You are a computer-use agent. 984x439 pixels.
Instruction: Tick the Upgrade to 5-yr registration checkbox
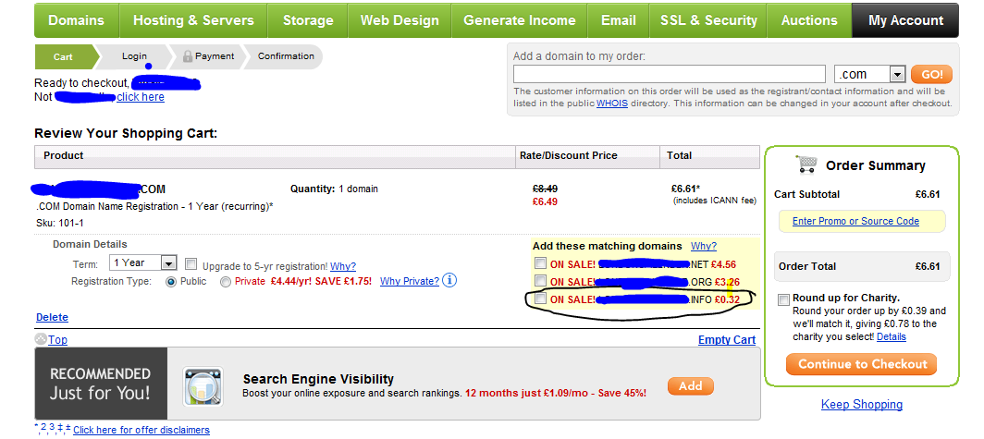pyautogui.click(x=191, y=264)
